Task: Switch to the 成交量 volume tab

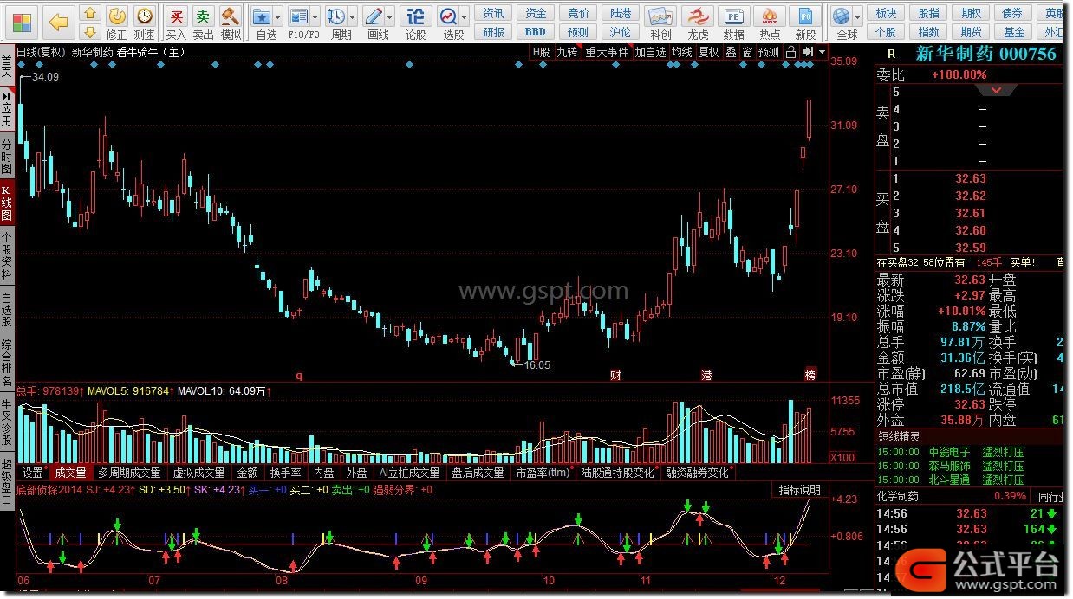Action: pyautogui.click(x=70, y=473)
